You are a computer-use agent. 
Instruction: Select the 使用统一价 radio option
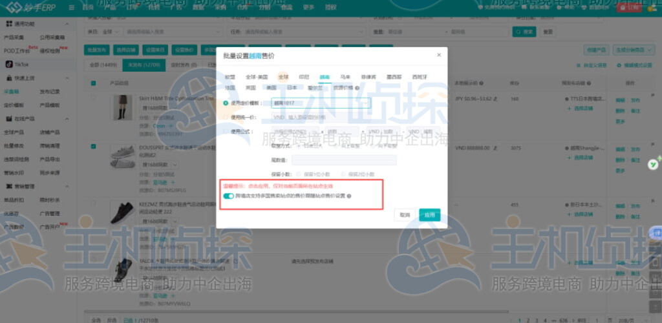226,118
